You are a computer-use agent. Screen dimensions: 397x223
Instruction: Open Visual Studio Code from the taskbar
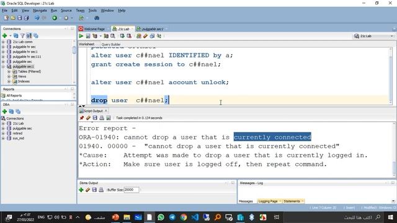[195, 217]
